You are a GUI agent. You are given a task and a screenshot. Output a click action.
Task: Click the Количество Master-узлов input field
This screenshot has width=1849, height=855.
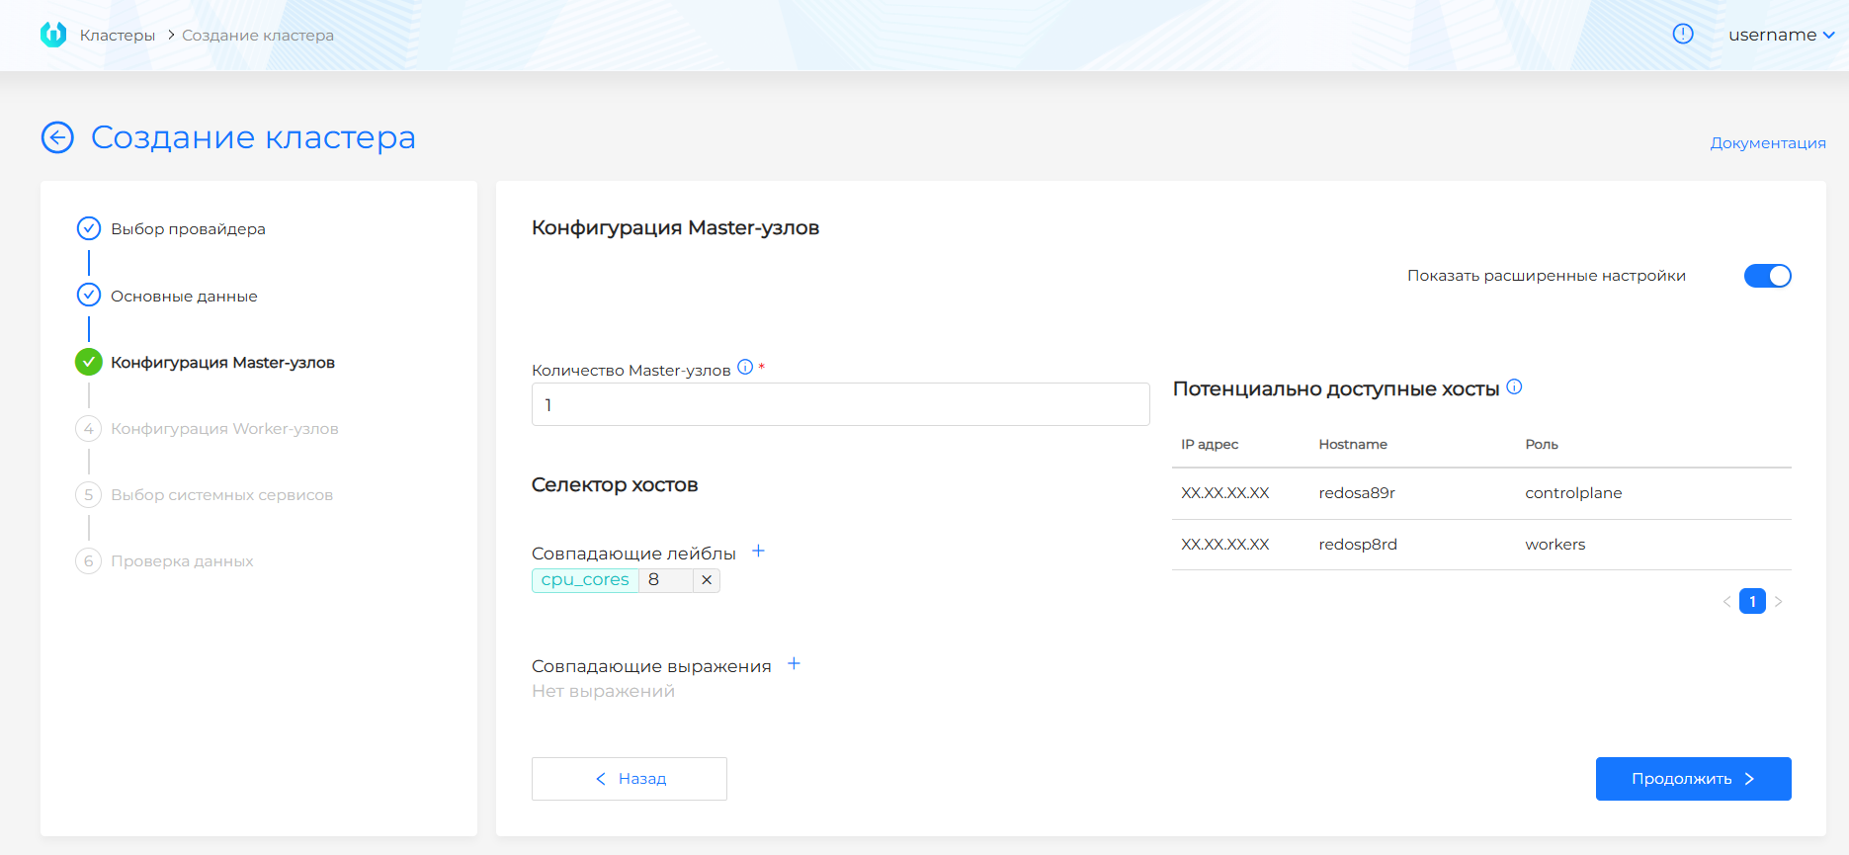(x=840, y=404)
